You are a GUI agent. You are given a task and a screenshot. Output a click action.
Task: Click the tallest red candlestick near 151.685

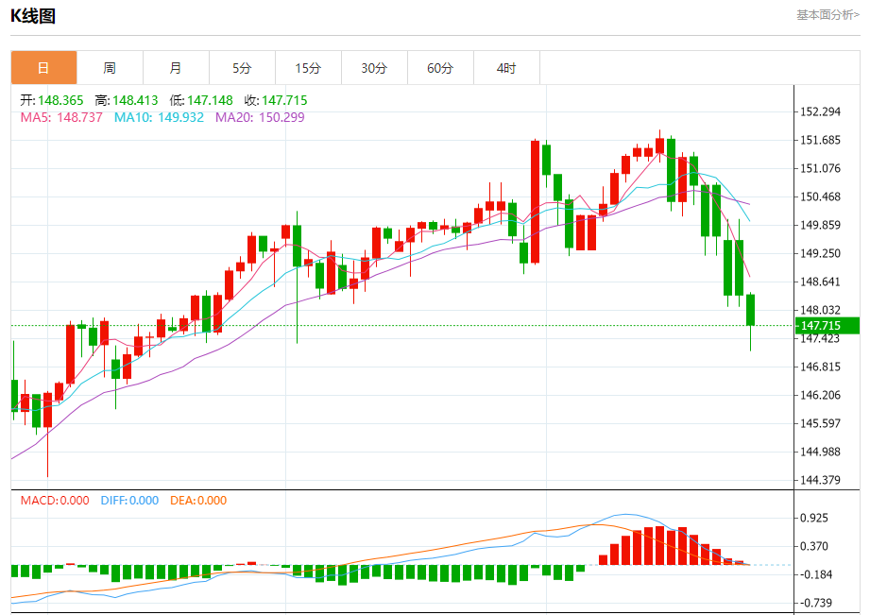point(535,201)
